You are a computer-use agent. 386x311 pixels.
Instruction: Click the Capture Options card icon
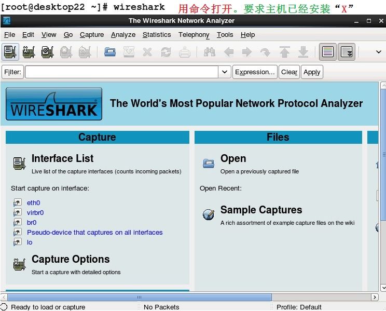point(19,264)
